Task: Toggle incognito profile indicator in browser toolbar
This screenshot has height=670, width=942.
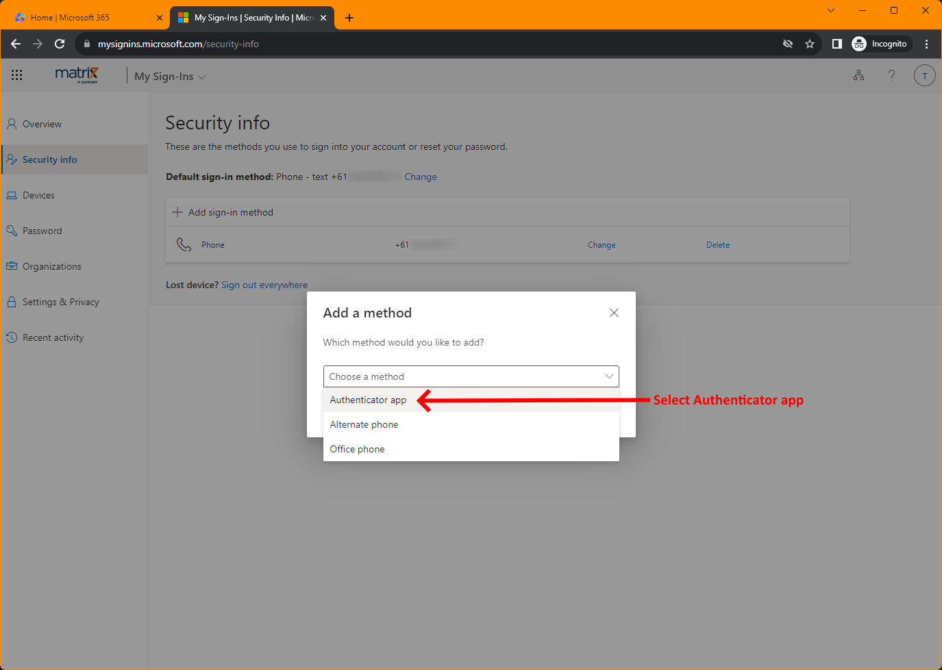Action: click(881, 43)
